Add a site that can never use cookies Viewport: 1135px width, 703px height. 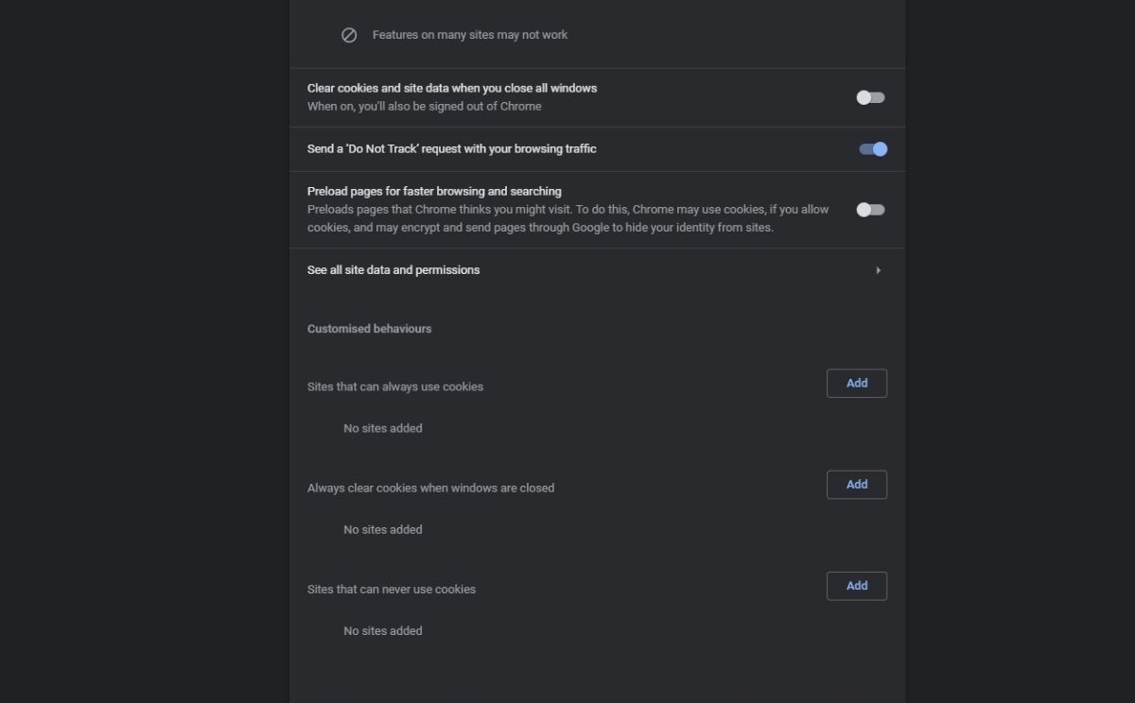[856, 585]
